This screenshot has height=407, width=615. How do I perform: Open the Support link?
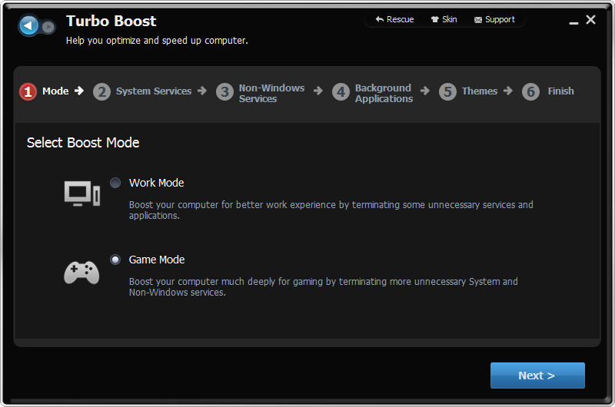pos(500,20)
